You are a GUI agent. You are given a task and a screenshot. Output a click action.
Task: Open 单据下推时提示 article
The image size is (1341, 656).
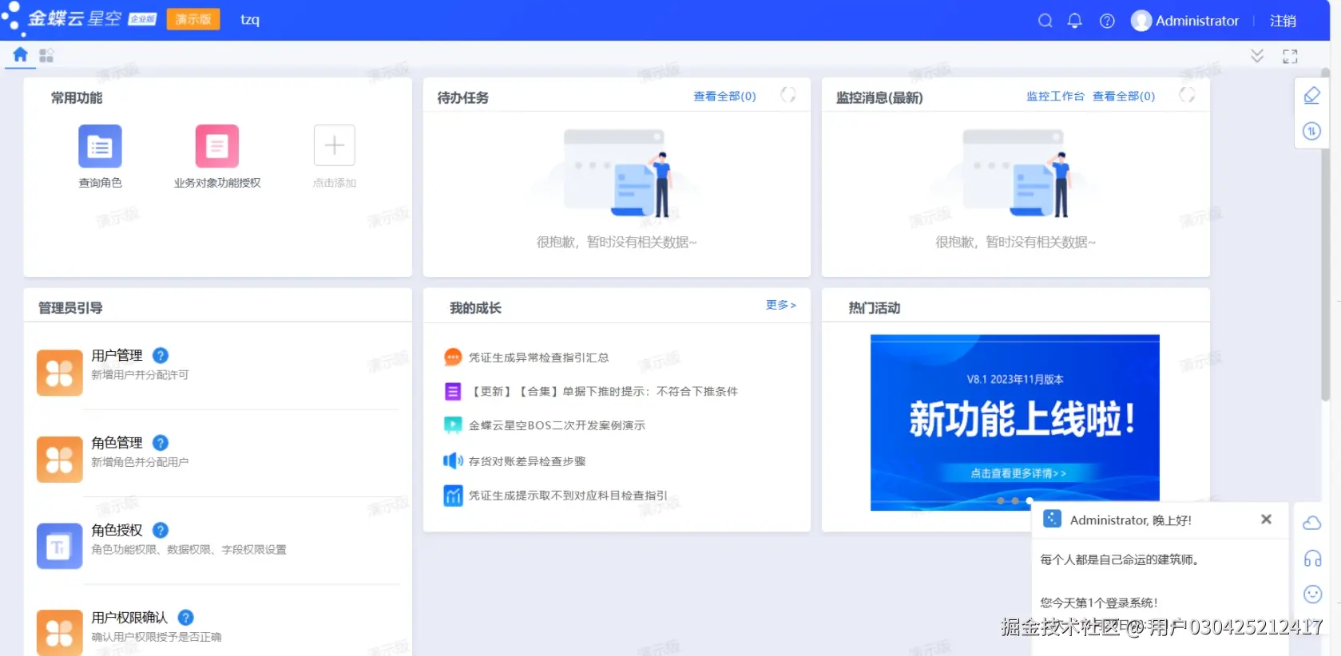click(603, 391)
